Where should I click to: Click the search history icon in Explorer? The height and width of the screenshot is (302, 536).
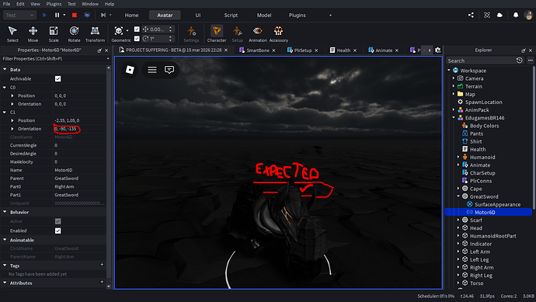coord(519,61)
